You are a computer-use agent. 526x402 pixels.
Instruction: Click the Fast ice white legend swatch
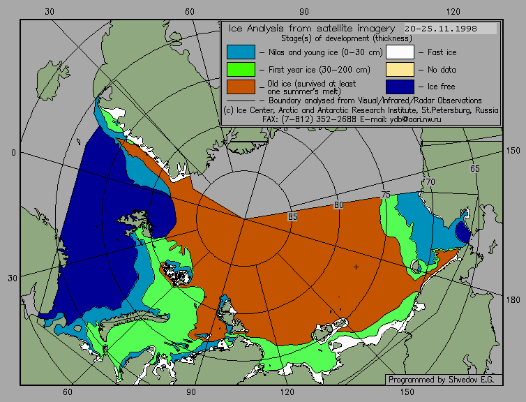[x=400, y=52]
